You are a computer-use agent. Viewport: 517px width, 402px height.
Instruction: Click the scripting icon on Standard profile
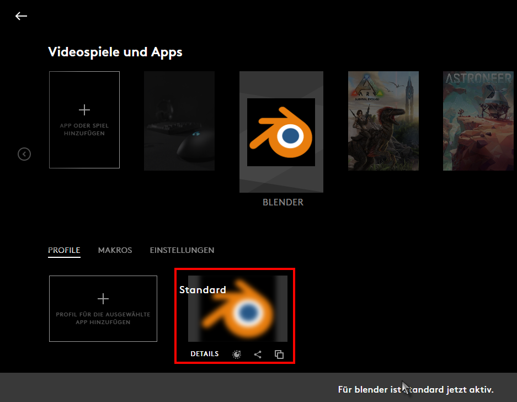(x=237, y=355)
